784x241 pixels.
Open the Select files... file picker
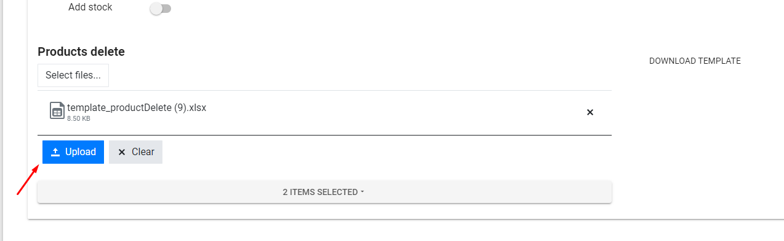point(73,75)
